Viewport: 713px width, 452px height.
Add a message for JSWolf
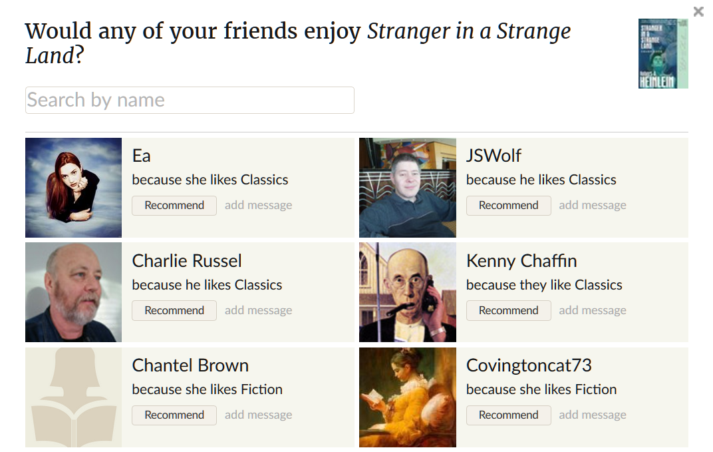click(x=592, y=205)
